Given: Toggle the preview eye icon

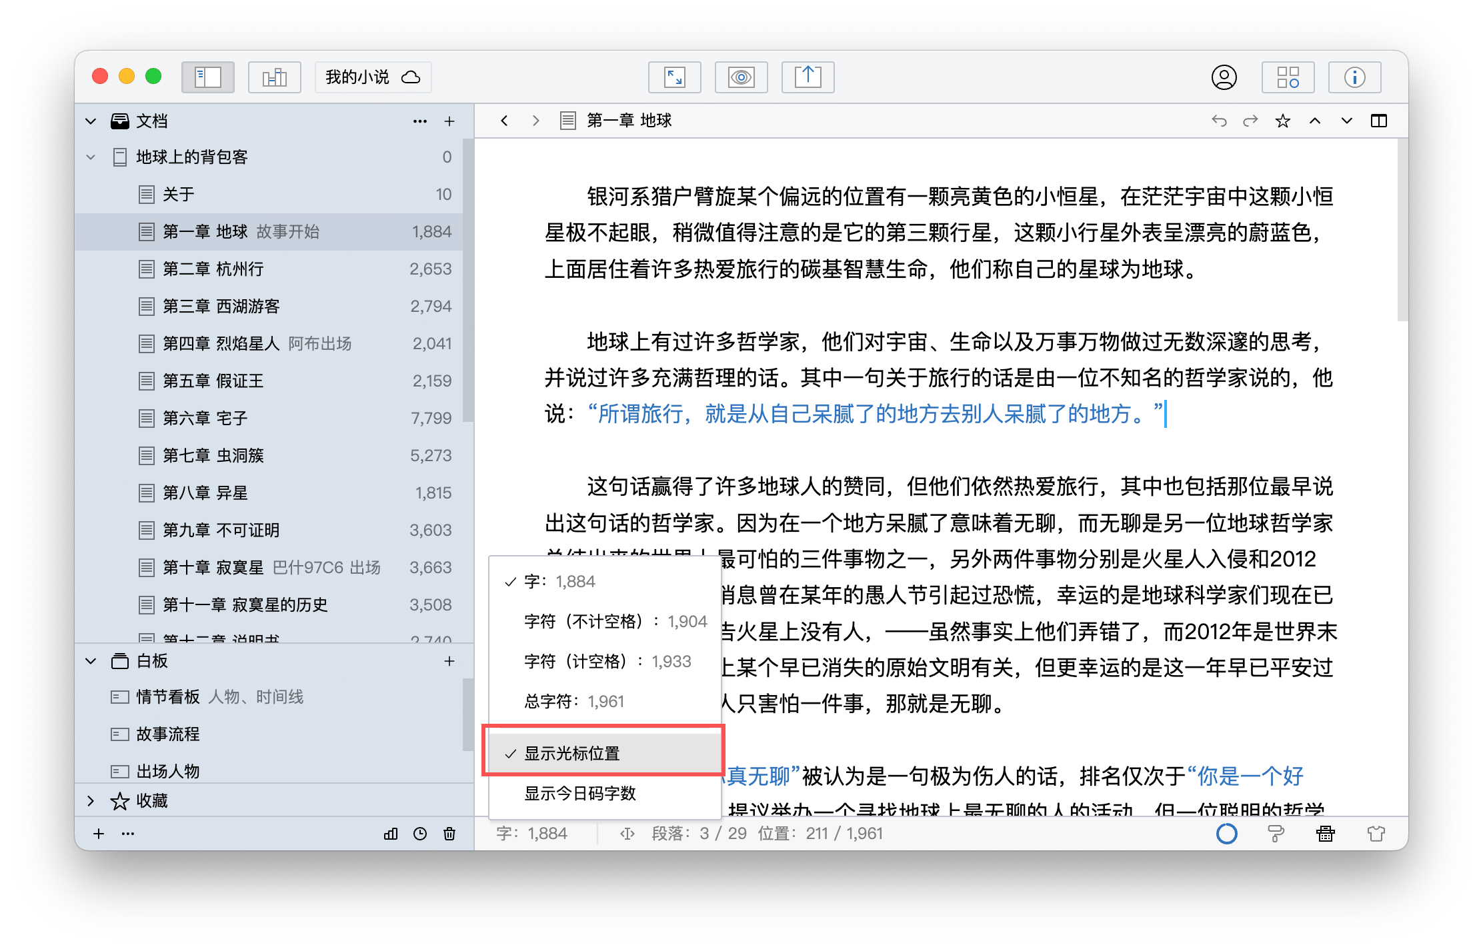Looking at the screenshot, I should point(741,77).
